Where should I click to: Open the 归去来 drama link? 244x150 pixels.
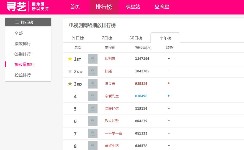click(x=110, y=83)
